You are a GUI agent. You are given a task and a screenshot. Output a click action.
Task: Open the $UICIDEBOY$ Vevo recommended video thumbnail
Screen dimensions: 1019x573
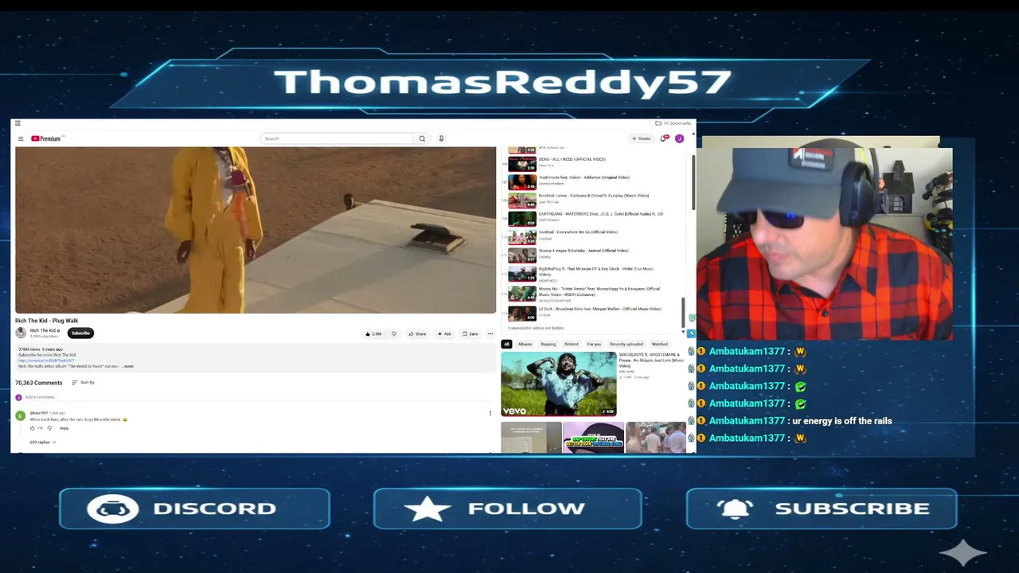(559, 384)
